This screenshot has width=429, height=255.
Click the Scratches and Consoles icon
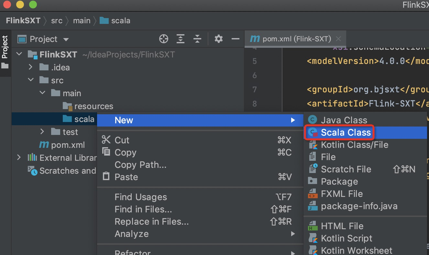(x=32, y=170)
